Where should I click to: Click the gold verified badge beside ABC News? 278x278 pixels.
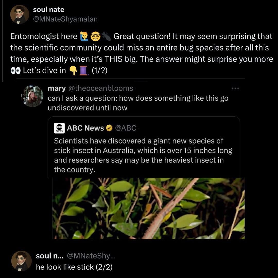click(x=109, y=128)
